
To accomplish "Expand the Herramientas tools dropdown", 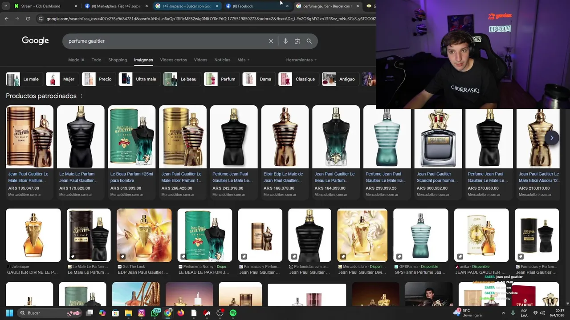I will [x=301, y=60].
